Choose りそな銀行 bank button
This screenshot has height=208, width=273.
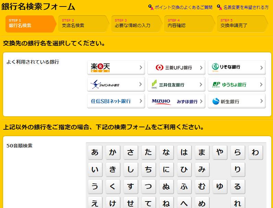(237, 67)
